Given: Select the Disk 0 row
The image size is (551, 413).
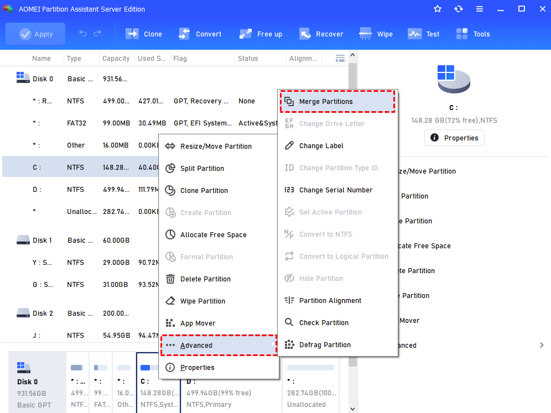Looking at the screenshot, I should (175, 79).
